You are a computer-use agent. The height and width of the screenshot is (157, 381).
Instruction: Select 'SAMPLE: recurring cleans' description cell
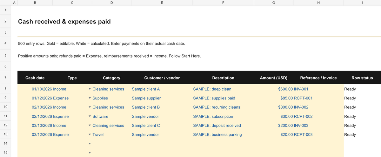tap(223, 107)
